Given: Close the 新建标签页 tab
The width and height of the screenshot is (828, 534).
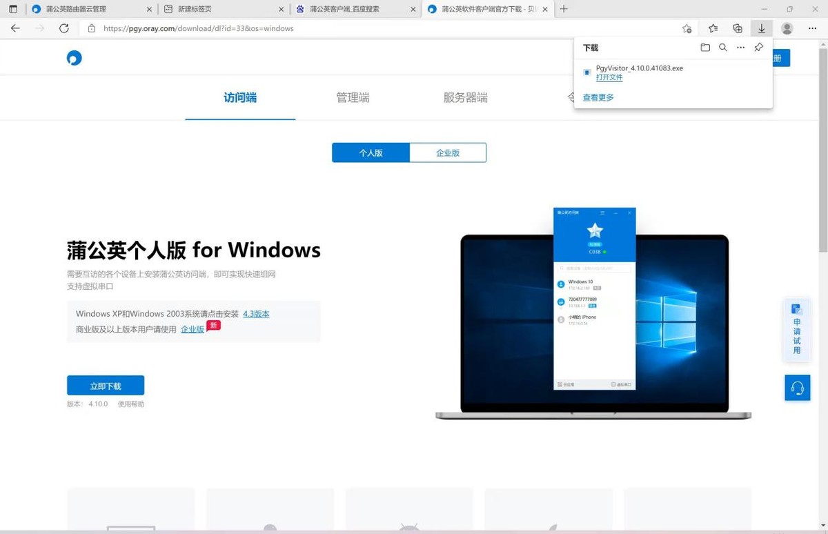Looking at the screenshot, I should coord(281,9).
